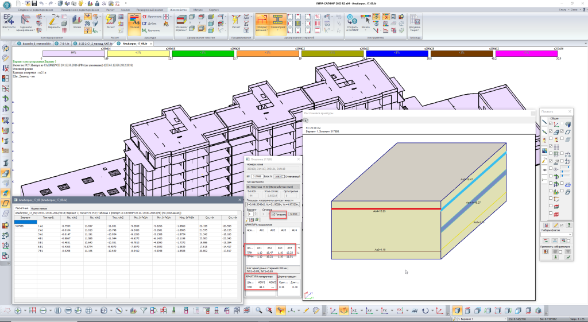Image resolution: width=588 pixels, height=322 pixels.
Task: Toggle the first checkbox under Общие in Показать panel
Action: pyautogui.click(x=551, y=123)
